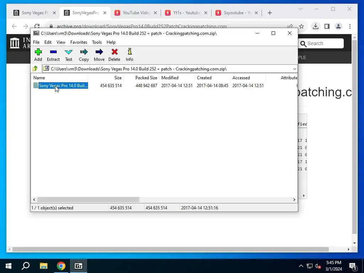The image size is (364, 273).
Task: Open a new Chrome tab
Action: click(269, 13)
